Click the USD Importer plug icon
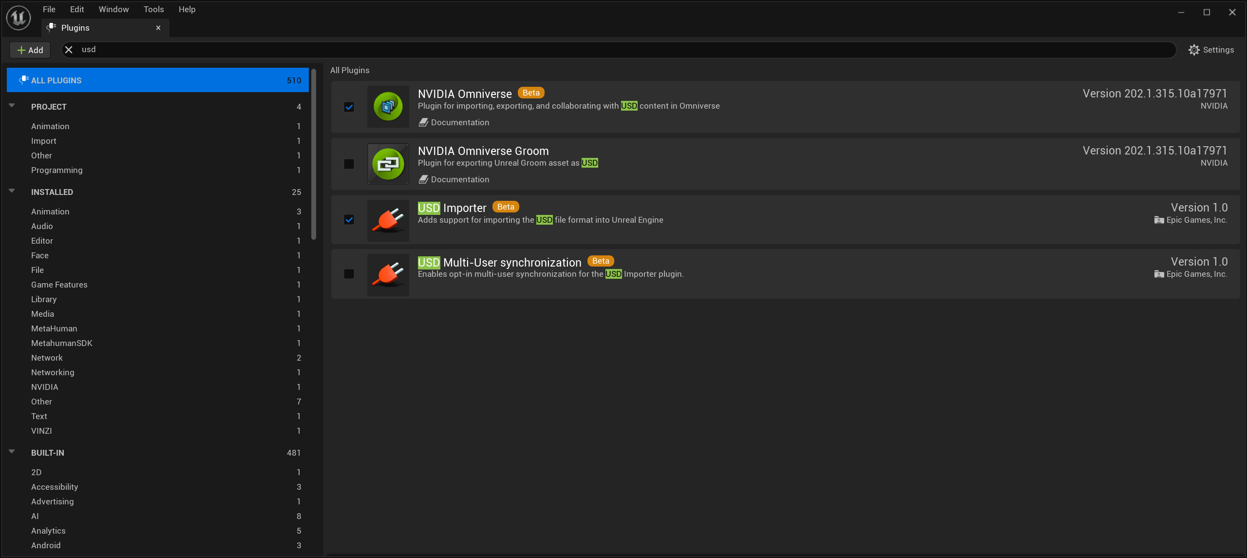This screenshot has height=558, width=1247. tap(388, 220)
